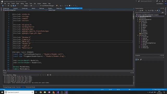Open the Debug menu

(x=22, y=3)
